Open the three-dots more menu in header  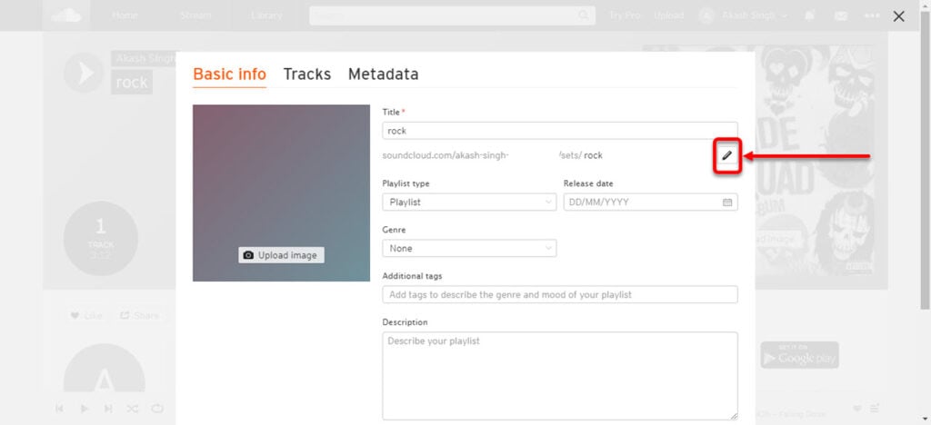click(872, 16)
